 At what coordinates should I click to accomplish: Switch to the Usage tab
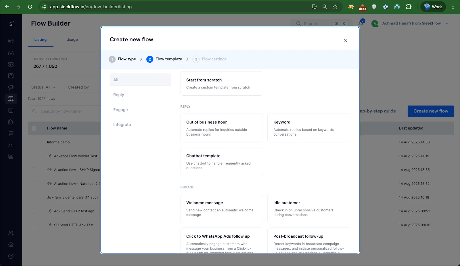(x=72, y=40)
